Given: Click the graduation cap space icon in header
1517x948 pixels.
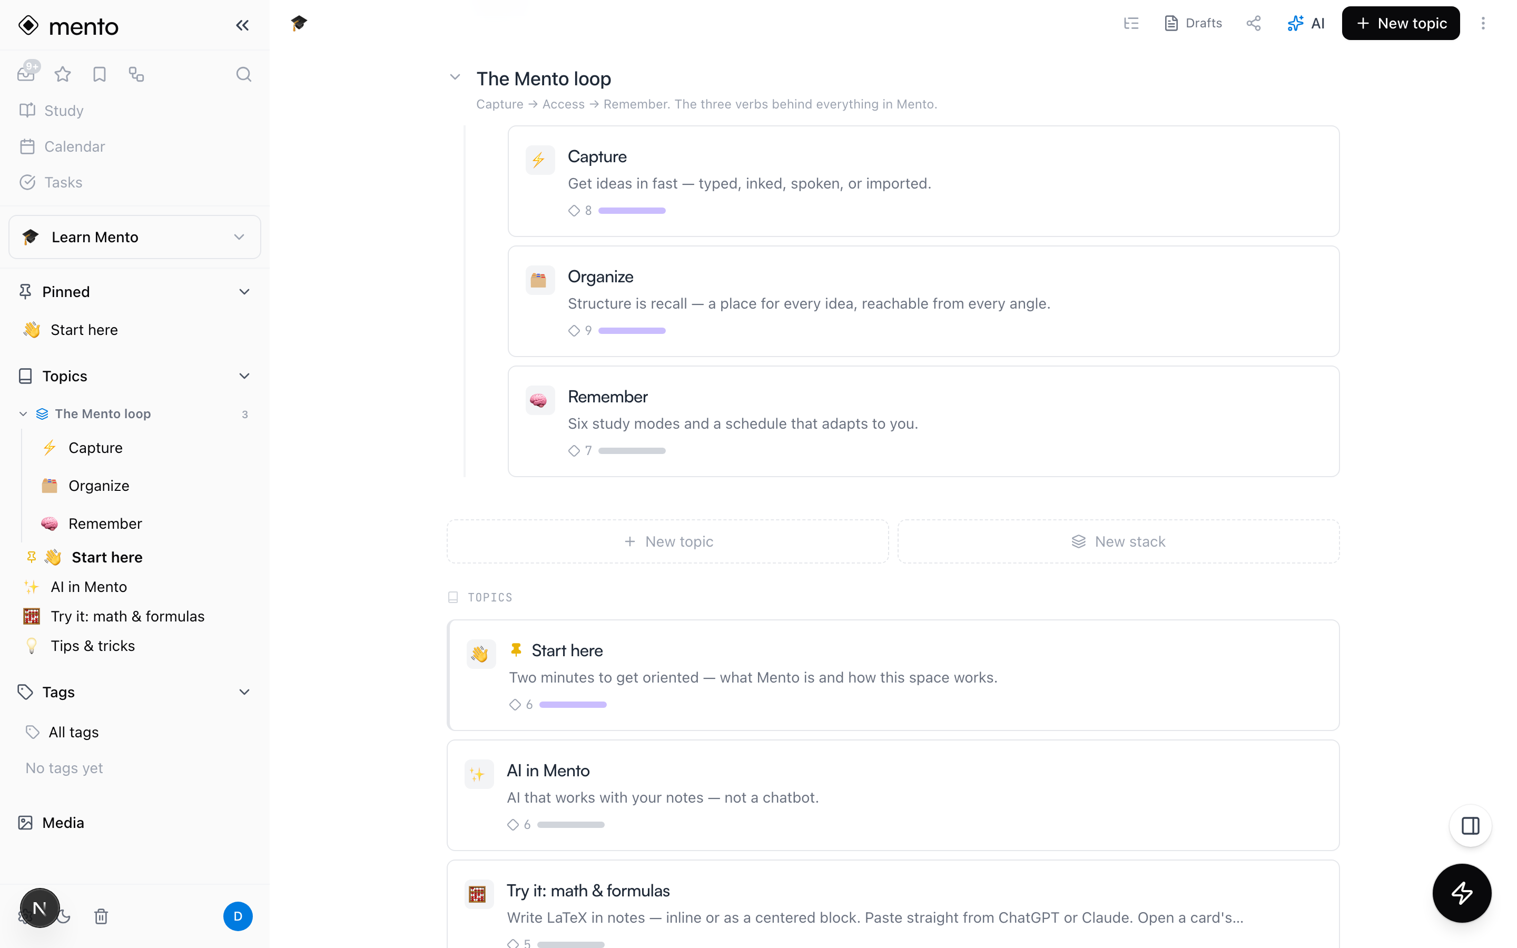Looking at the screenshot, I should coord(299,23).
